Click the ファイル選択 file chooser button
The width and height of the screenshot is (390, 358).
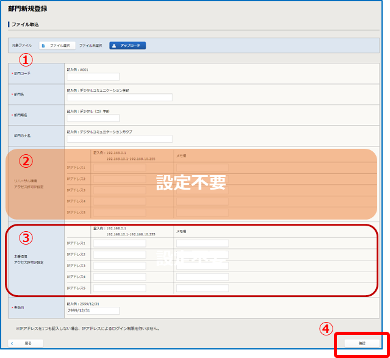57,46
